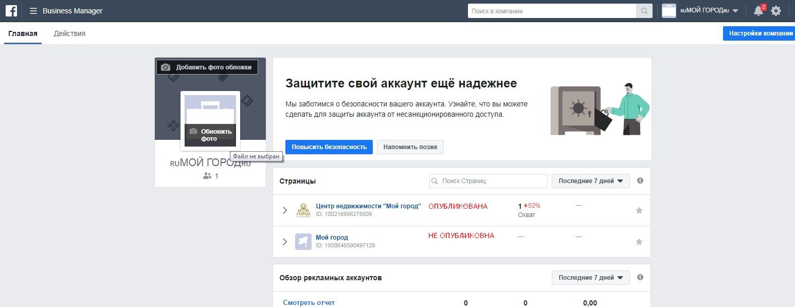
Task: Open the Центр недвижимости "Мой город" link
Action: click(368, 206)
